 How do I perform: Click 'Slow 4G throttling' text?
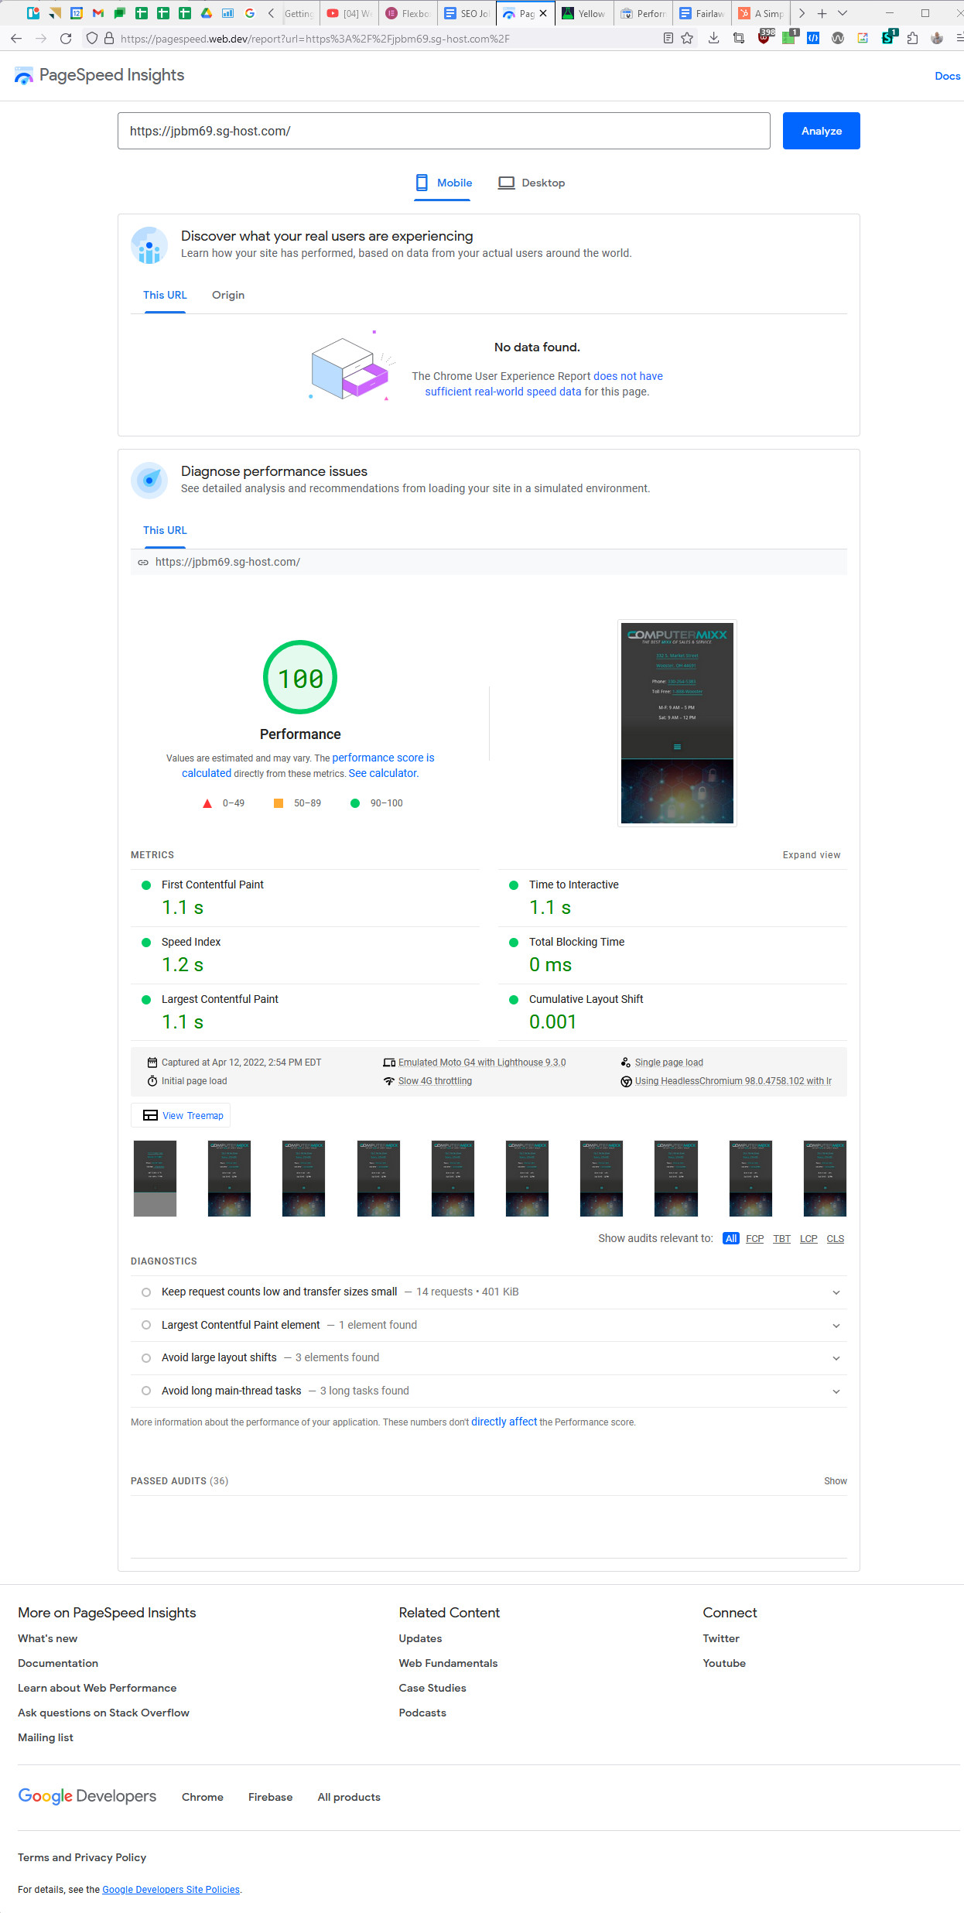435,1081
